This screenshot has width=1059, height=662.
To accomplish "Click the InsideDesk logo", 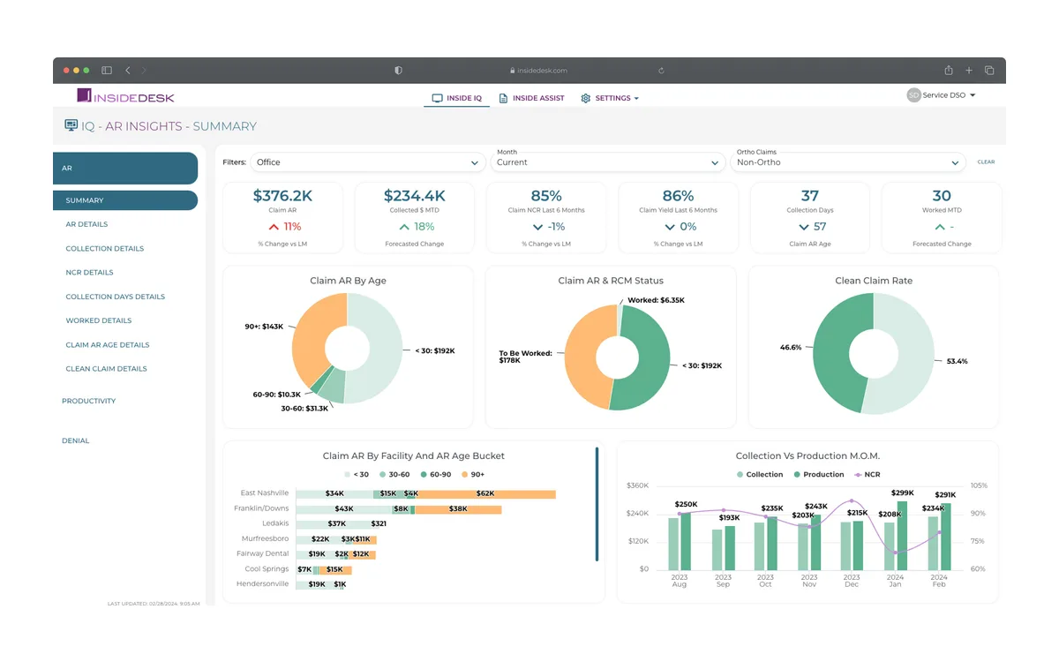I will (125, 96).
